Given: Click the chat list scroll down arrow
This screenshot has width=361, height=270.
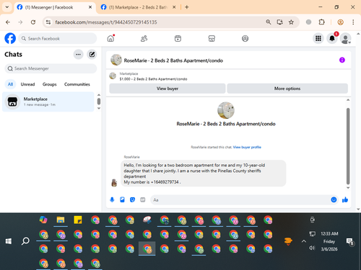Looking at the screenshot, I should [99, 109].
